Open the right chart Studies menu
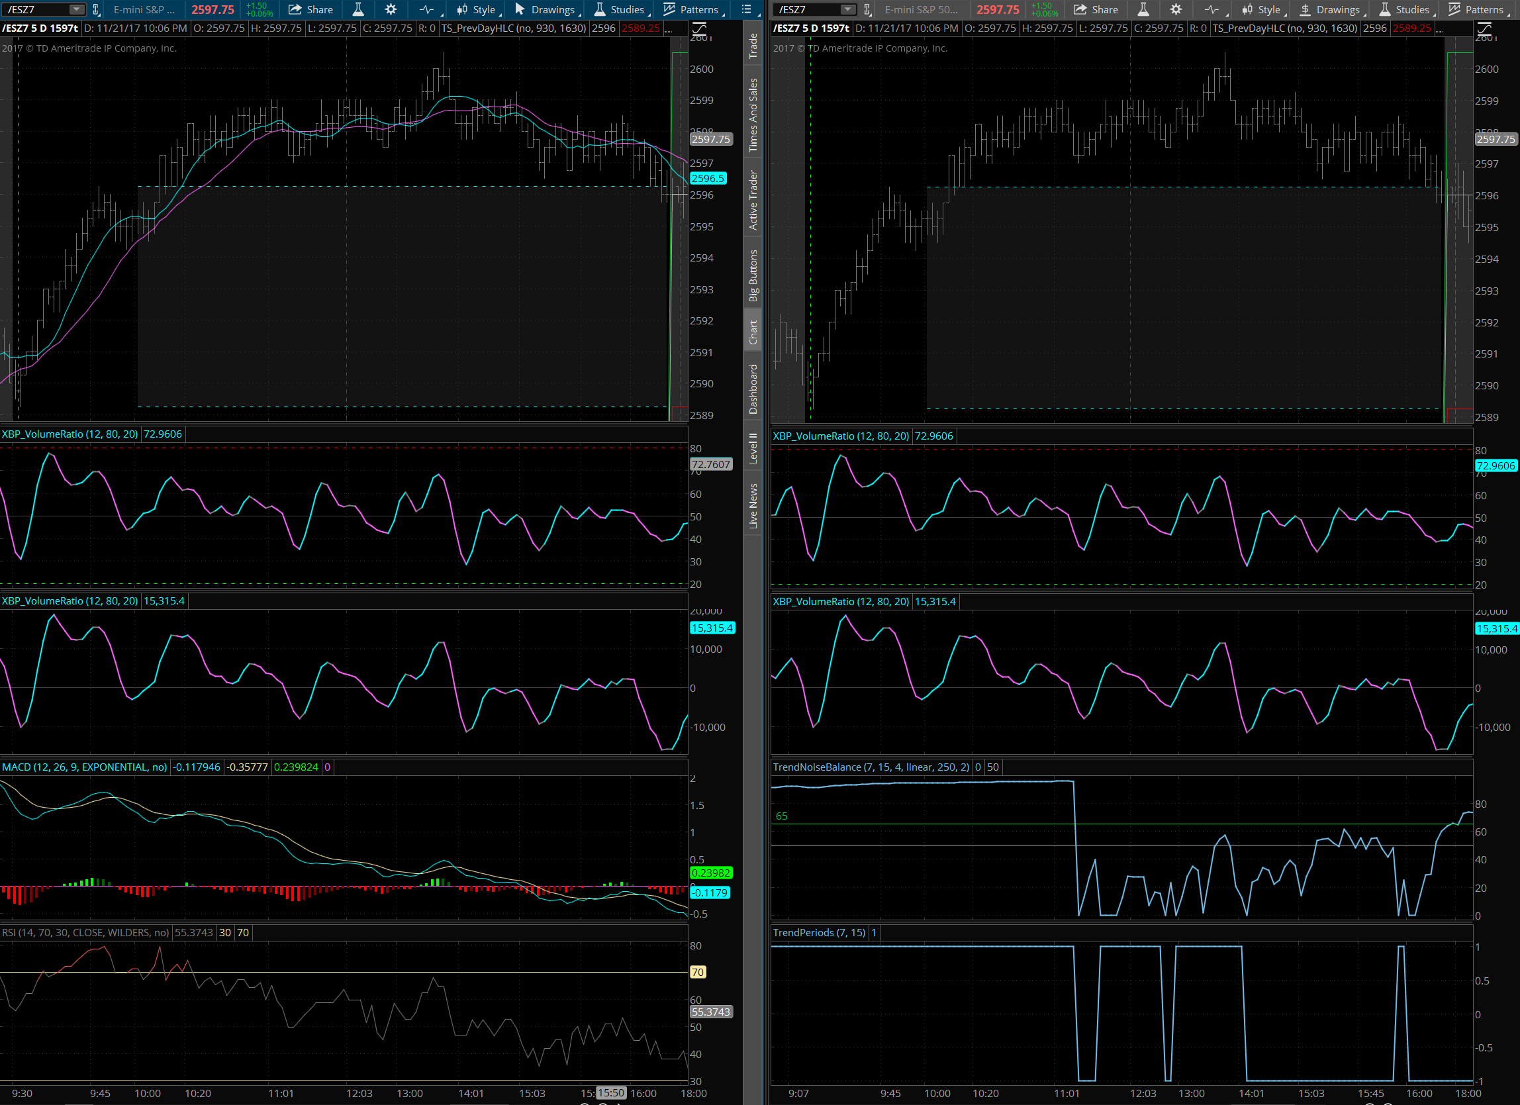 click(x=1404, y=9)
